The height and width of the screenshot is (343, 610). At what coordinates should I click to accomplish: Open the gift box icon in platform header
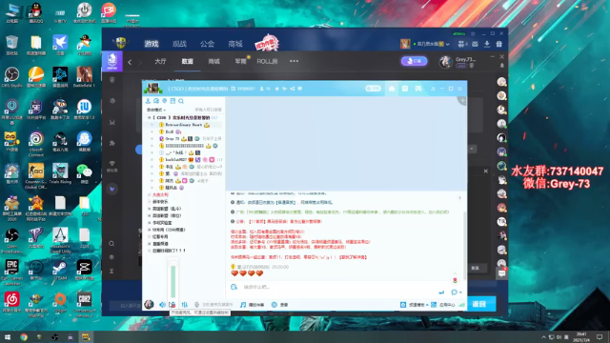tap(499, 45)
